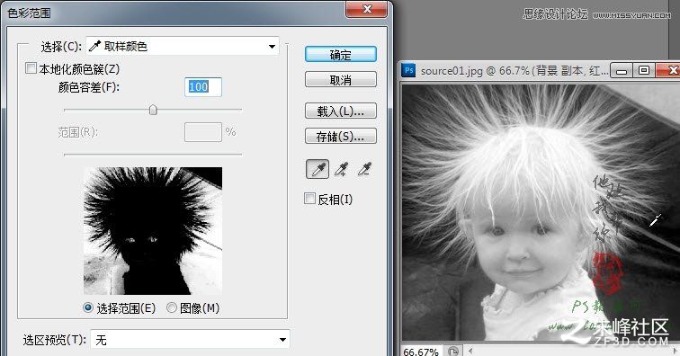Cancel with the 取消 button
Image resolution: width=680 pixels, height=356 pixels.
click(340, 80)
